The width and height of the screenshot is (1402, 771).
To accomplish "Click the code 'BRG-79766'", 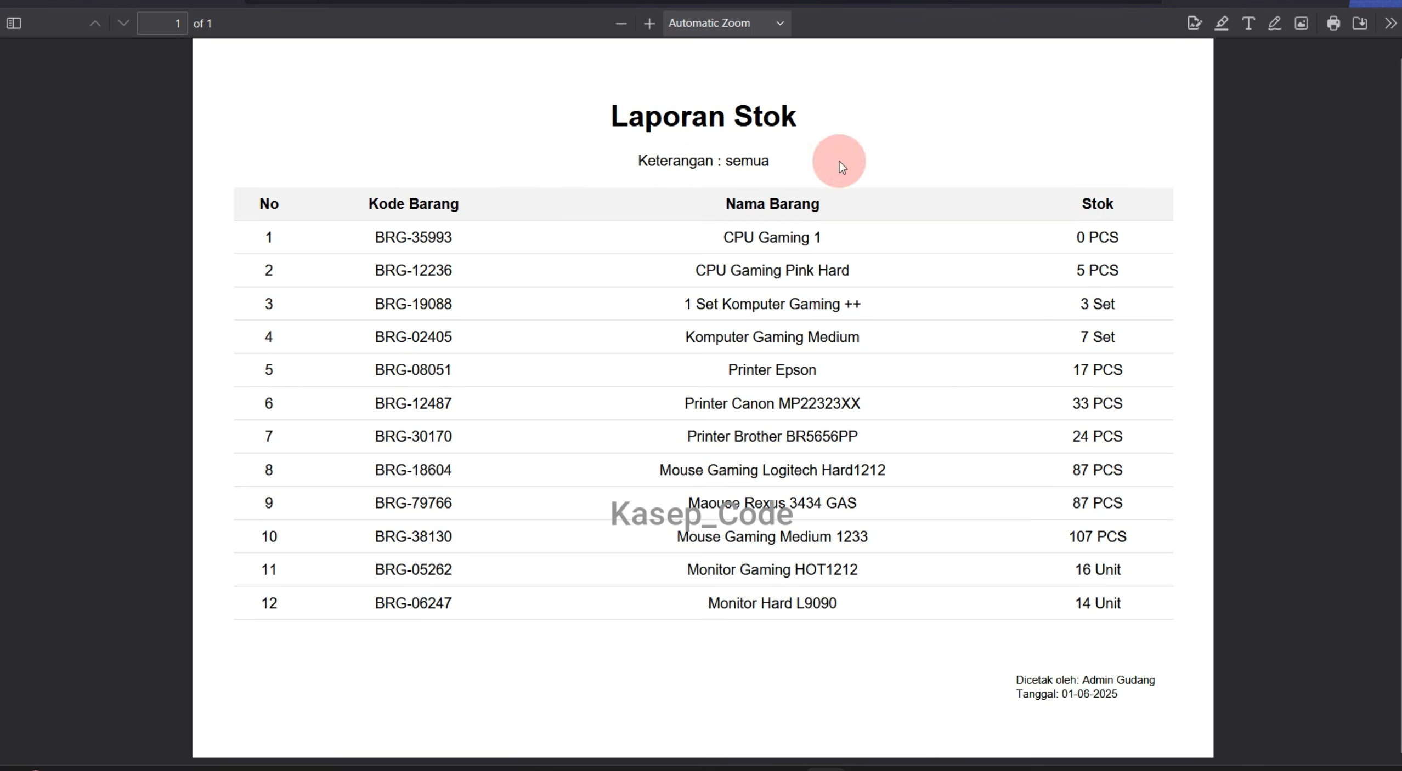I will point(414,503).
